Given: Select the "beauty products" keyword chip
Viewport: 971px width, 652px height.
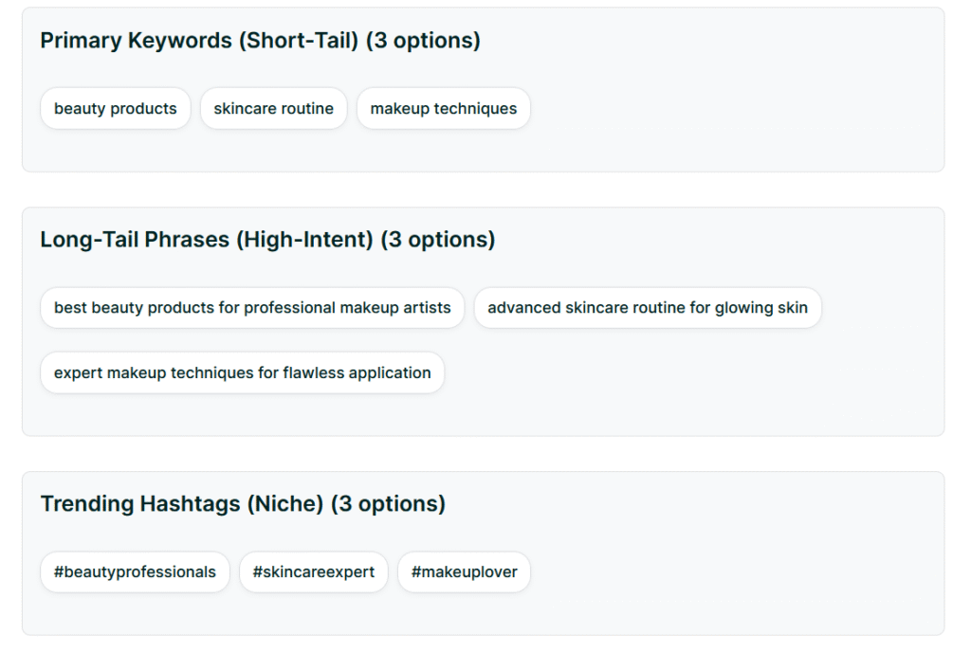Looking at the screenshot, I should click(x=115, y=108).
